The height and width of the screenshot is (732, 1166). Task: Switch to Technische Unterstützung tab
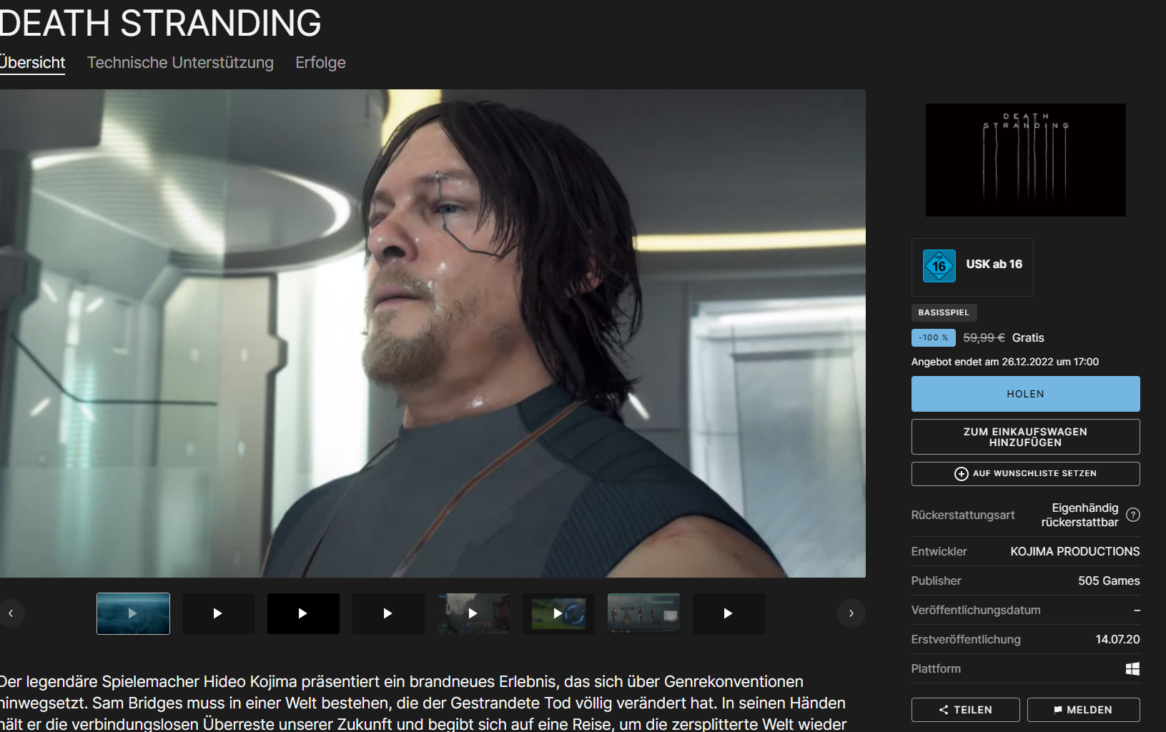(180, 63)
